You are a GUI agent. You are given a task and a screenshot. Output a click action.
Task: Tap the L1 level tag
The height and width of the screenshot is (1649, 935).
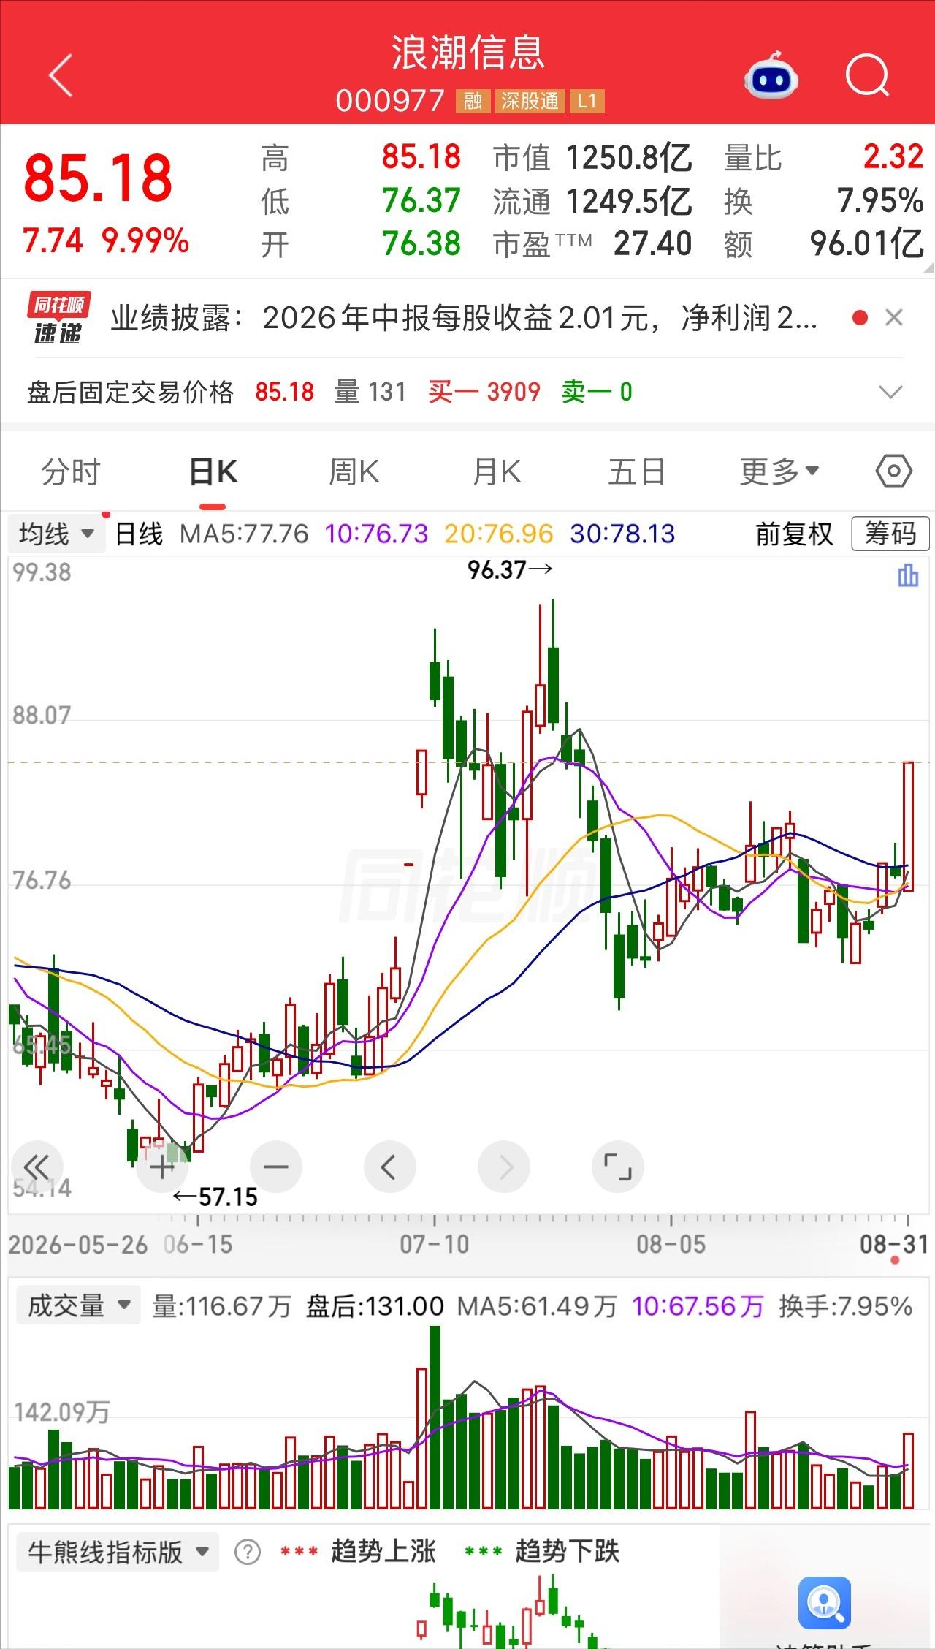[x=587, y=101]
